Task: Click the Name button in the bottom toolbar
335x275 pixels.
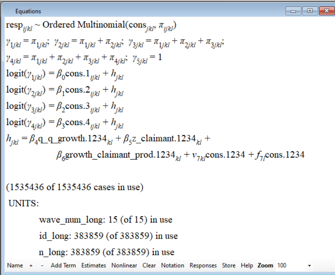Action: 15,265
